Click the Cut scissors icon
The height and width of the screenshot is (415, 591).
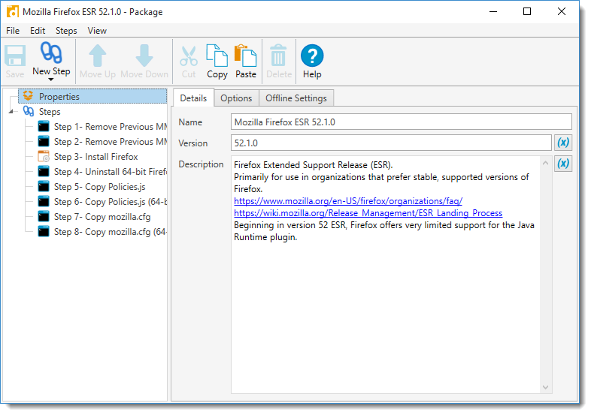189,56
